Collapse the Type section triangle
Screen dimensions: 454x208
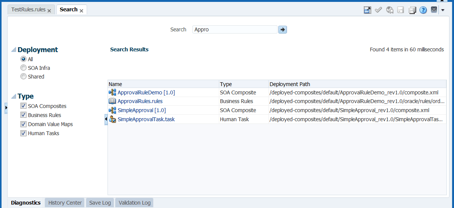click(x=14, y=96)
